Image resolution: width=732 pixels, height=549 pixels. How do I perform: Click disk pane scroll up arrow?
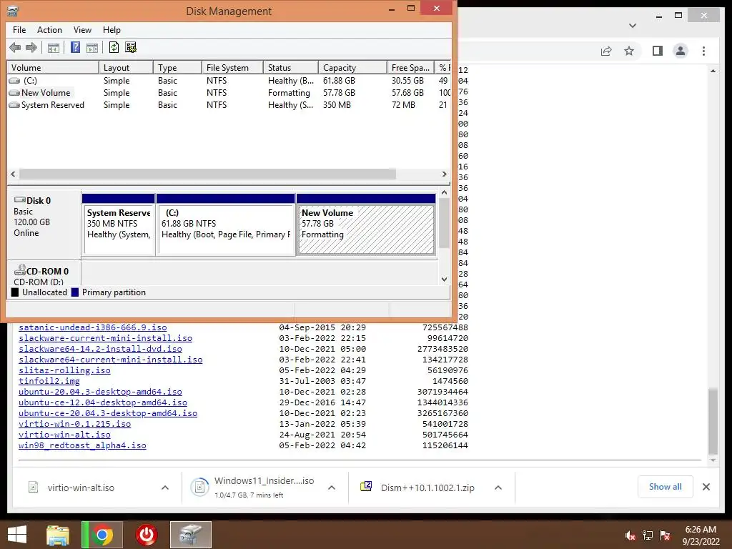[x=444, y=192]
